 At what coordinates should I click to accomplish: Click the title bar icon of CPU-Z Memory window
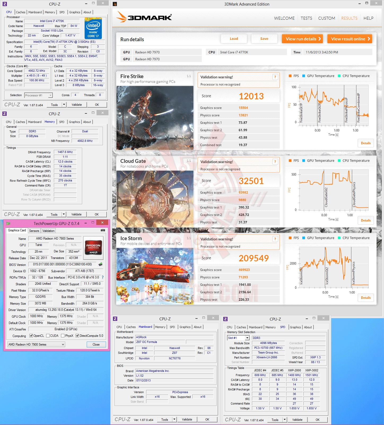(x=5, y=114)
